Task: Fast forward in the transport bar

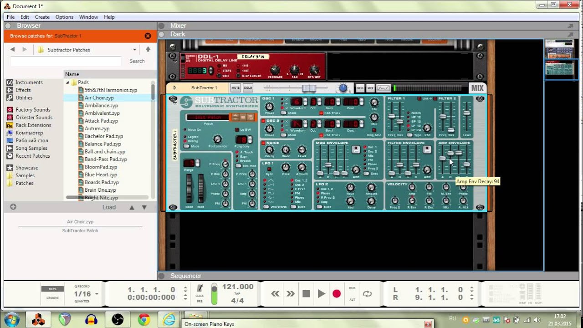Action: pos(291,294)
